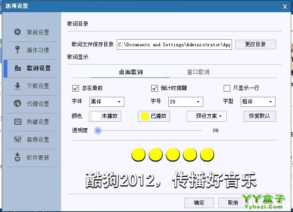Click the equalizer icon for 音频设置

(17, 139)
